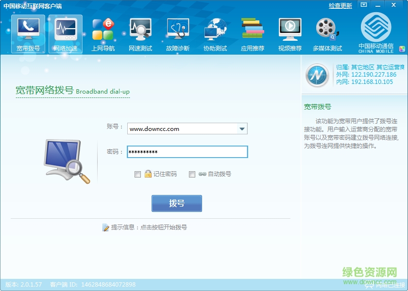Toggle the lock icon beside 记住密码

(x=147, y=174)
